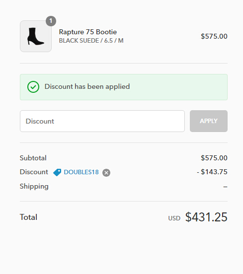Click the Total label
The width and height of the screenshot is (243, 274).
point(28,217)
